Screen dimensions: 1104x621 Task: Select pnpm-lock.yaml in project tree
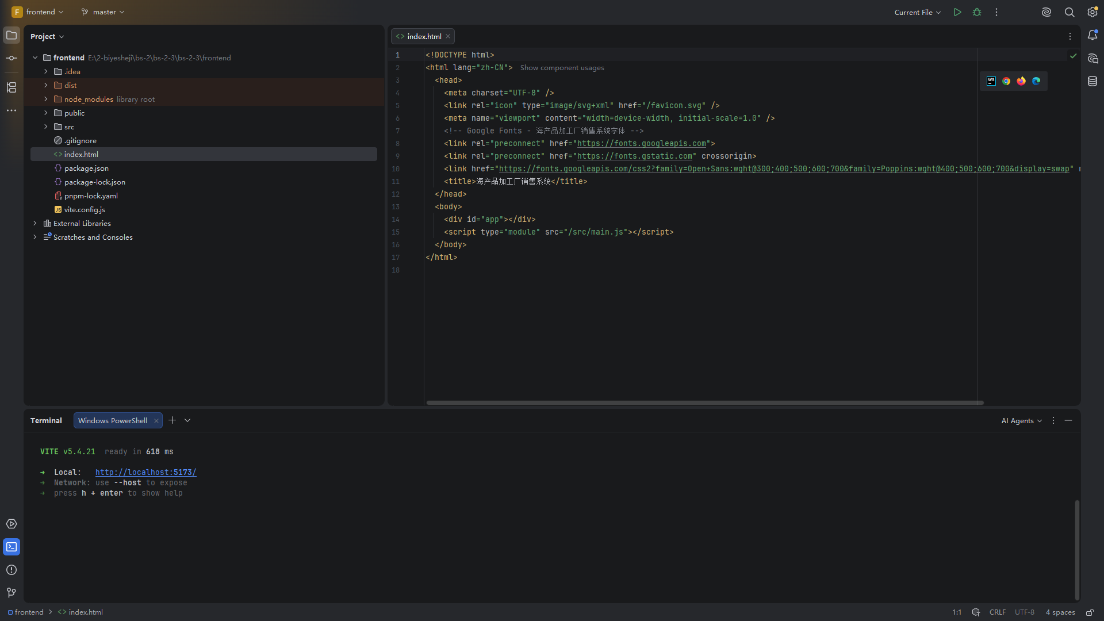tap(204, 195)
